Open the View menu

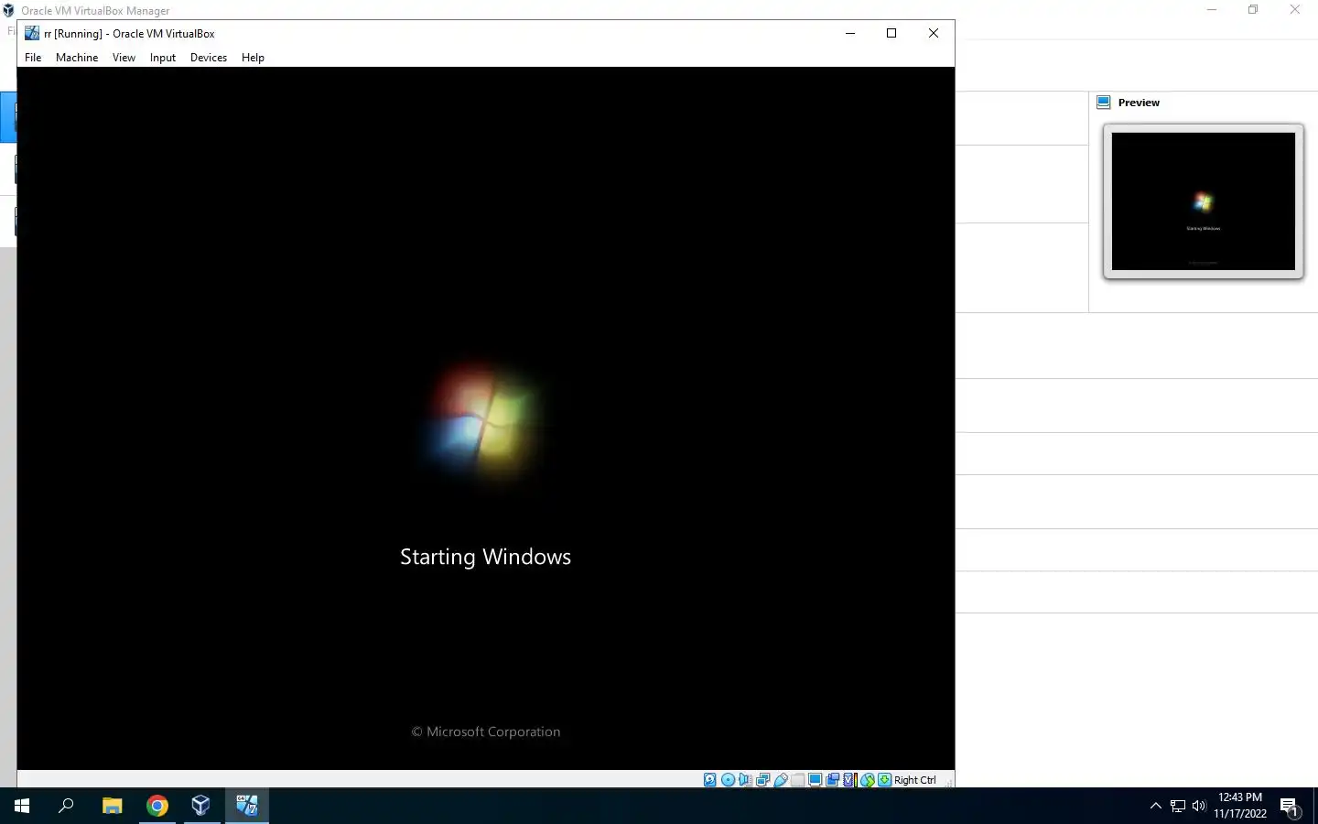[x=124, y=57]
